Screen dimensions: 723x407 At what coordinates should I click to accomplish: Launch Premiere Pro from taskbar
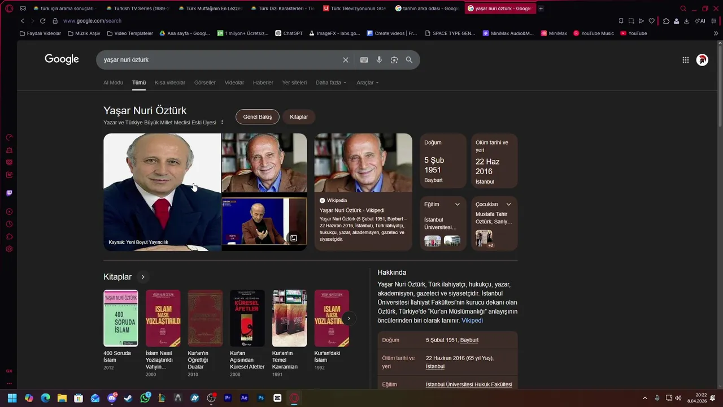(x=228, y=398)
